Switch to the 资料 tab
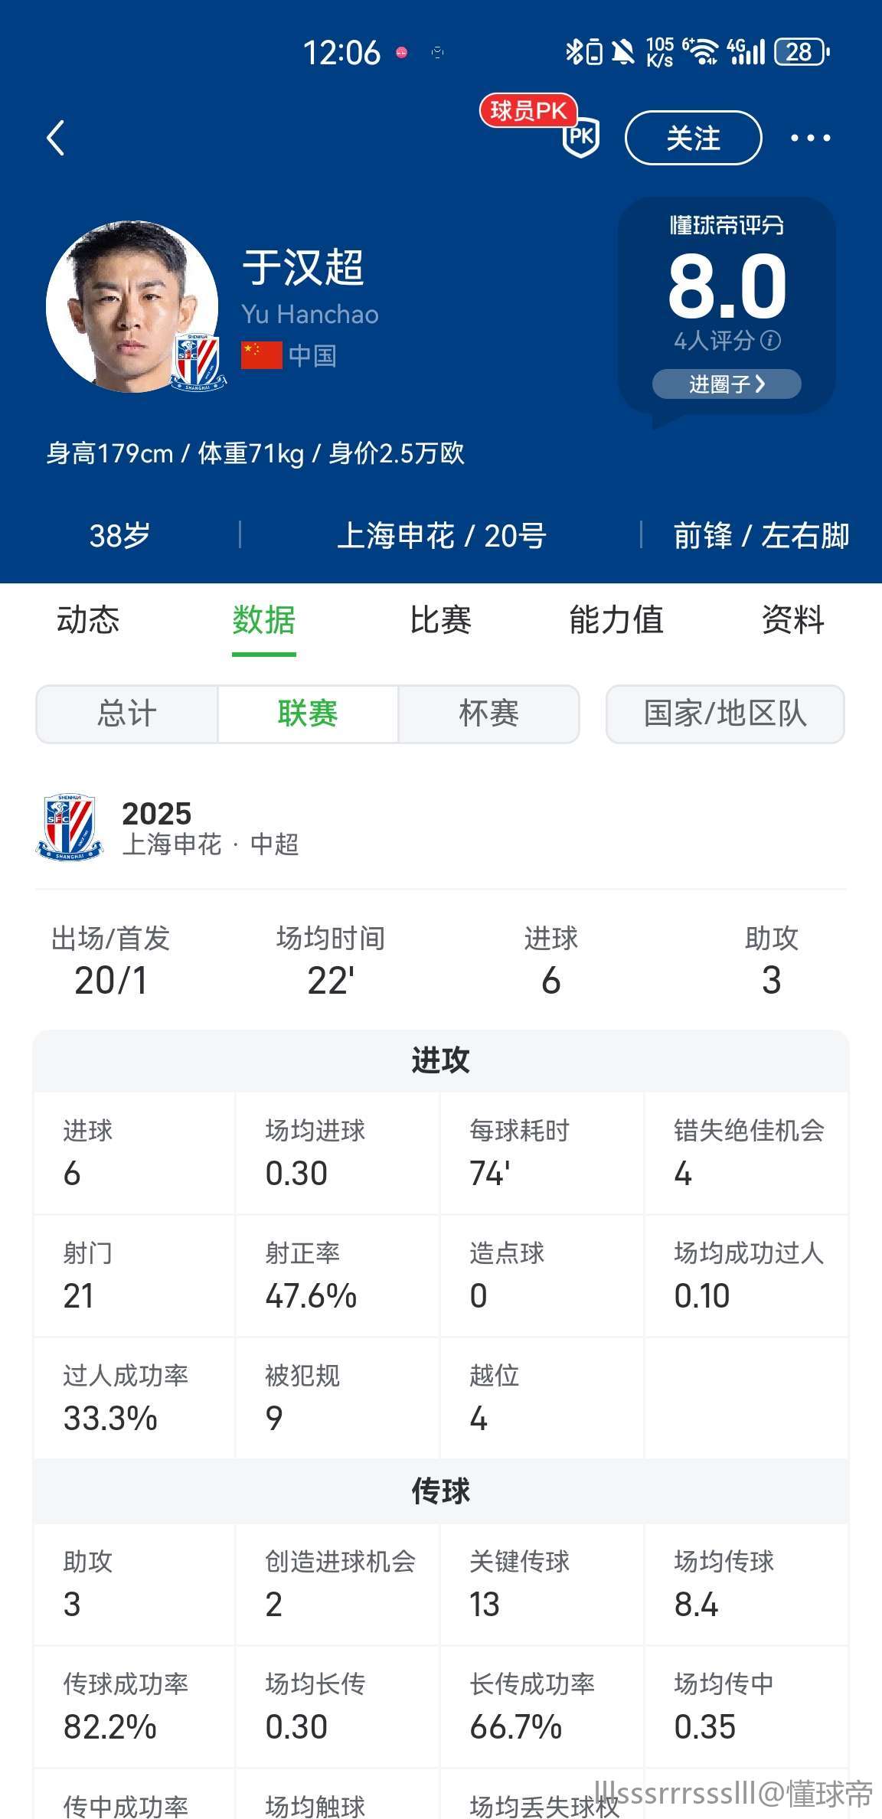The height and width of the screenshot is (1819, 882). (792, 620)
